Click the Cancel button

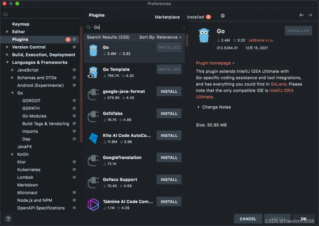click(x=248, y=219)
